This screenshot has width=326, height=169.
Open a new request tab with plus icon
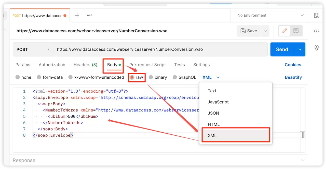[x=77, y=15]
